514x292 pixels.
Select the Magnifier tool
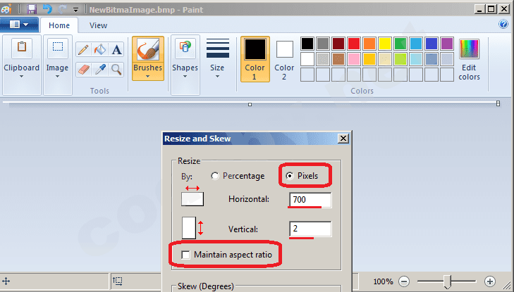[116, 70]
